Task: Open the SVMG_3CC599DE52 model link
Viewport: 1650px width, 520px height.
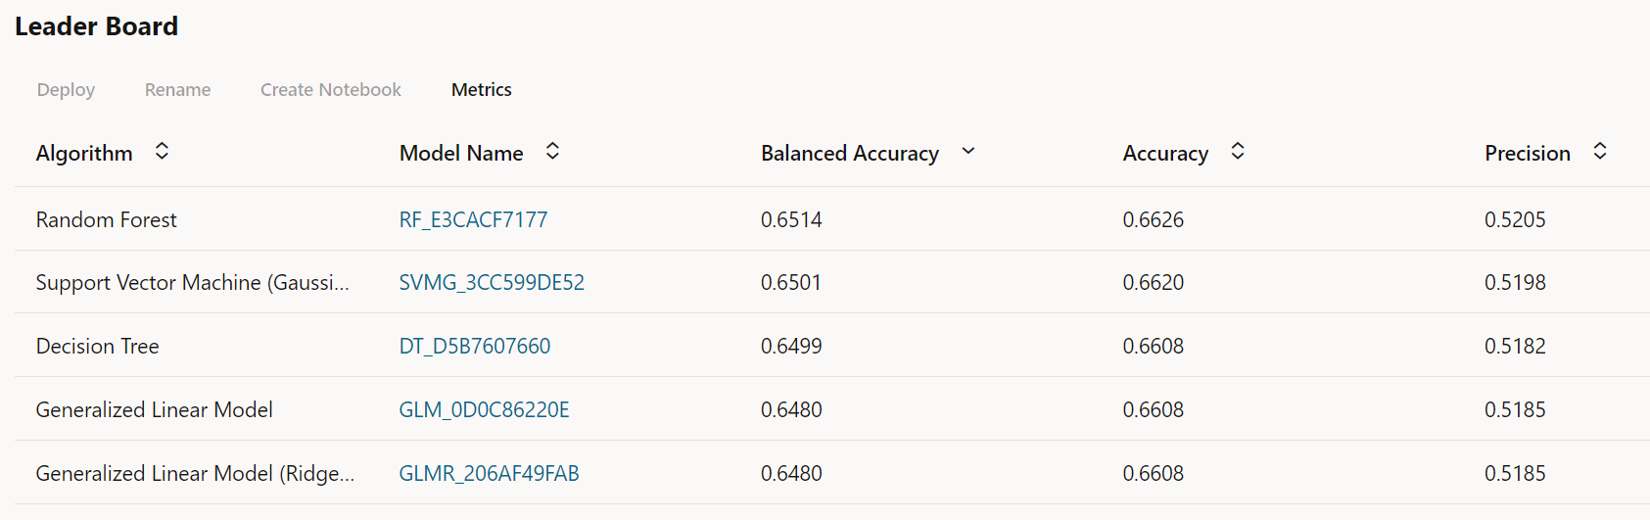Action: tap(491, 283)
